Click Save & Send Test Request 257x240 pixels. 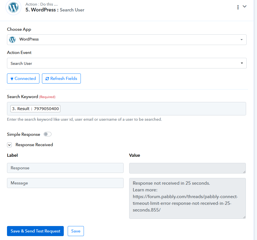[x=36, y=231]
